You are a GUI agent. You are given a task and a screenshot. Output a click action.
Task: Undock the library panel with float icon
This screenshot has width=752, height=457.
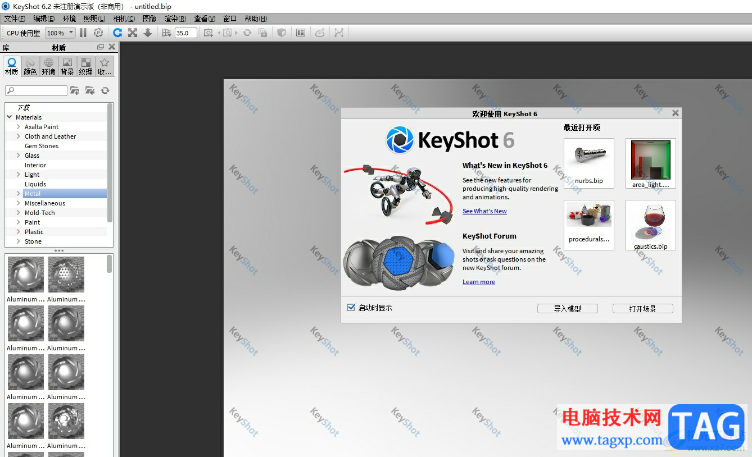click(101, 47)
